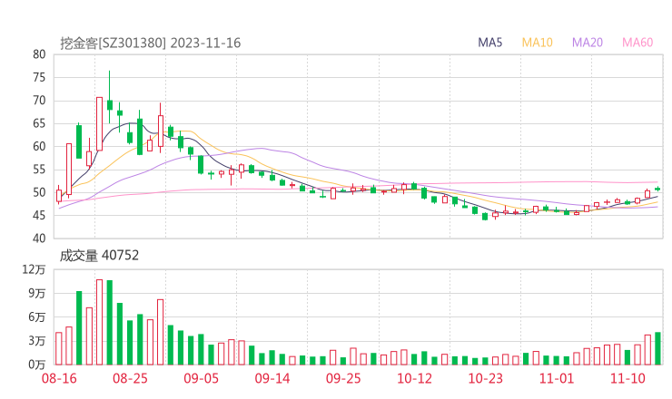The image size is (672, 399).
Task: Click the chart title 挖金客[SZ301380] 2023-11-16
Action: [x=151, y=43]
